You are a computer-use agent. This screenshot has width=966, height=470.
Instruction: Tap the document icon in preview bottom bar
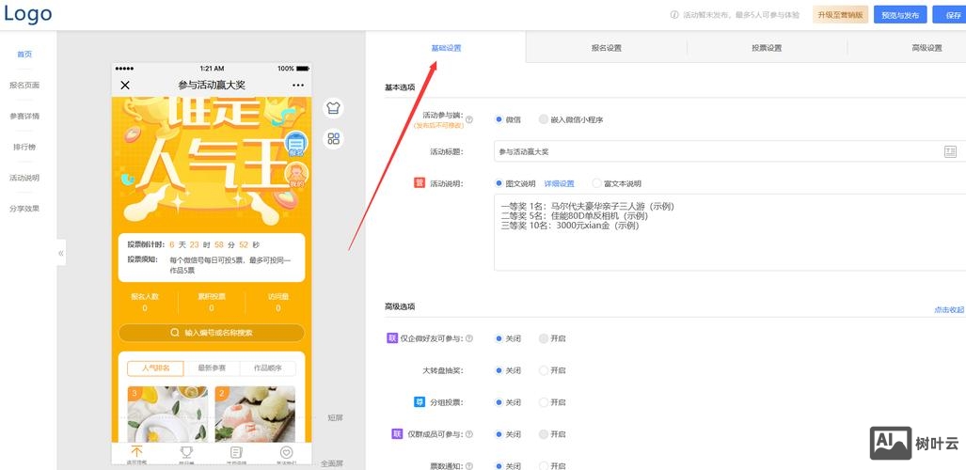(235, 453)
